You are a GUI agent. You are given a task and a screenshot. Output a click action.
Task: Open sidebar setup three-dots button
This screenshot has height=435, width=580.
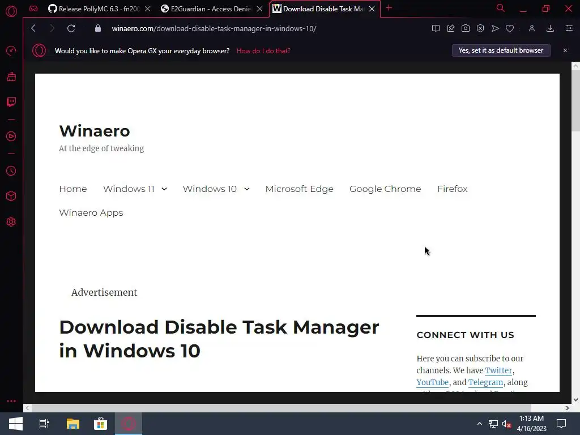click(x=11, y=401)
